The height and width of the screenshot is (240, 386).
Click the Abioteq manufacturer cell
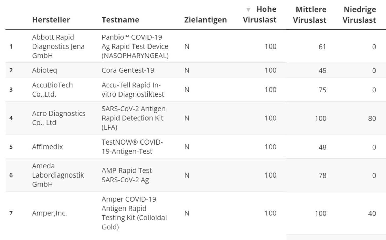pyautogui.click(x=44, y=70)
